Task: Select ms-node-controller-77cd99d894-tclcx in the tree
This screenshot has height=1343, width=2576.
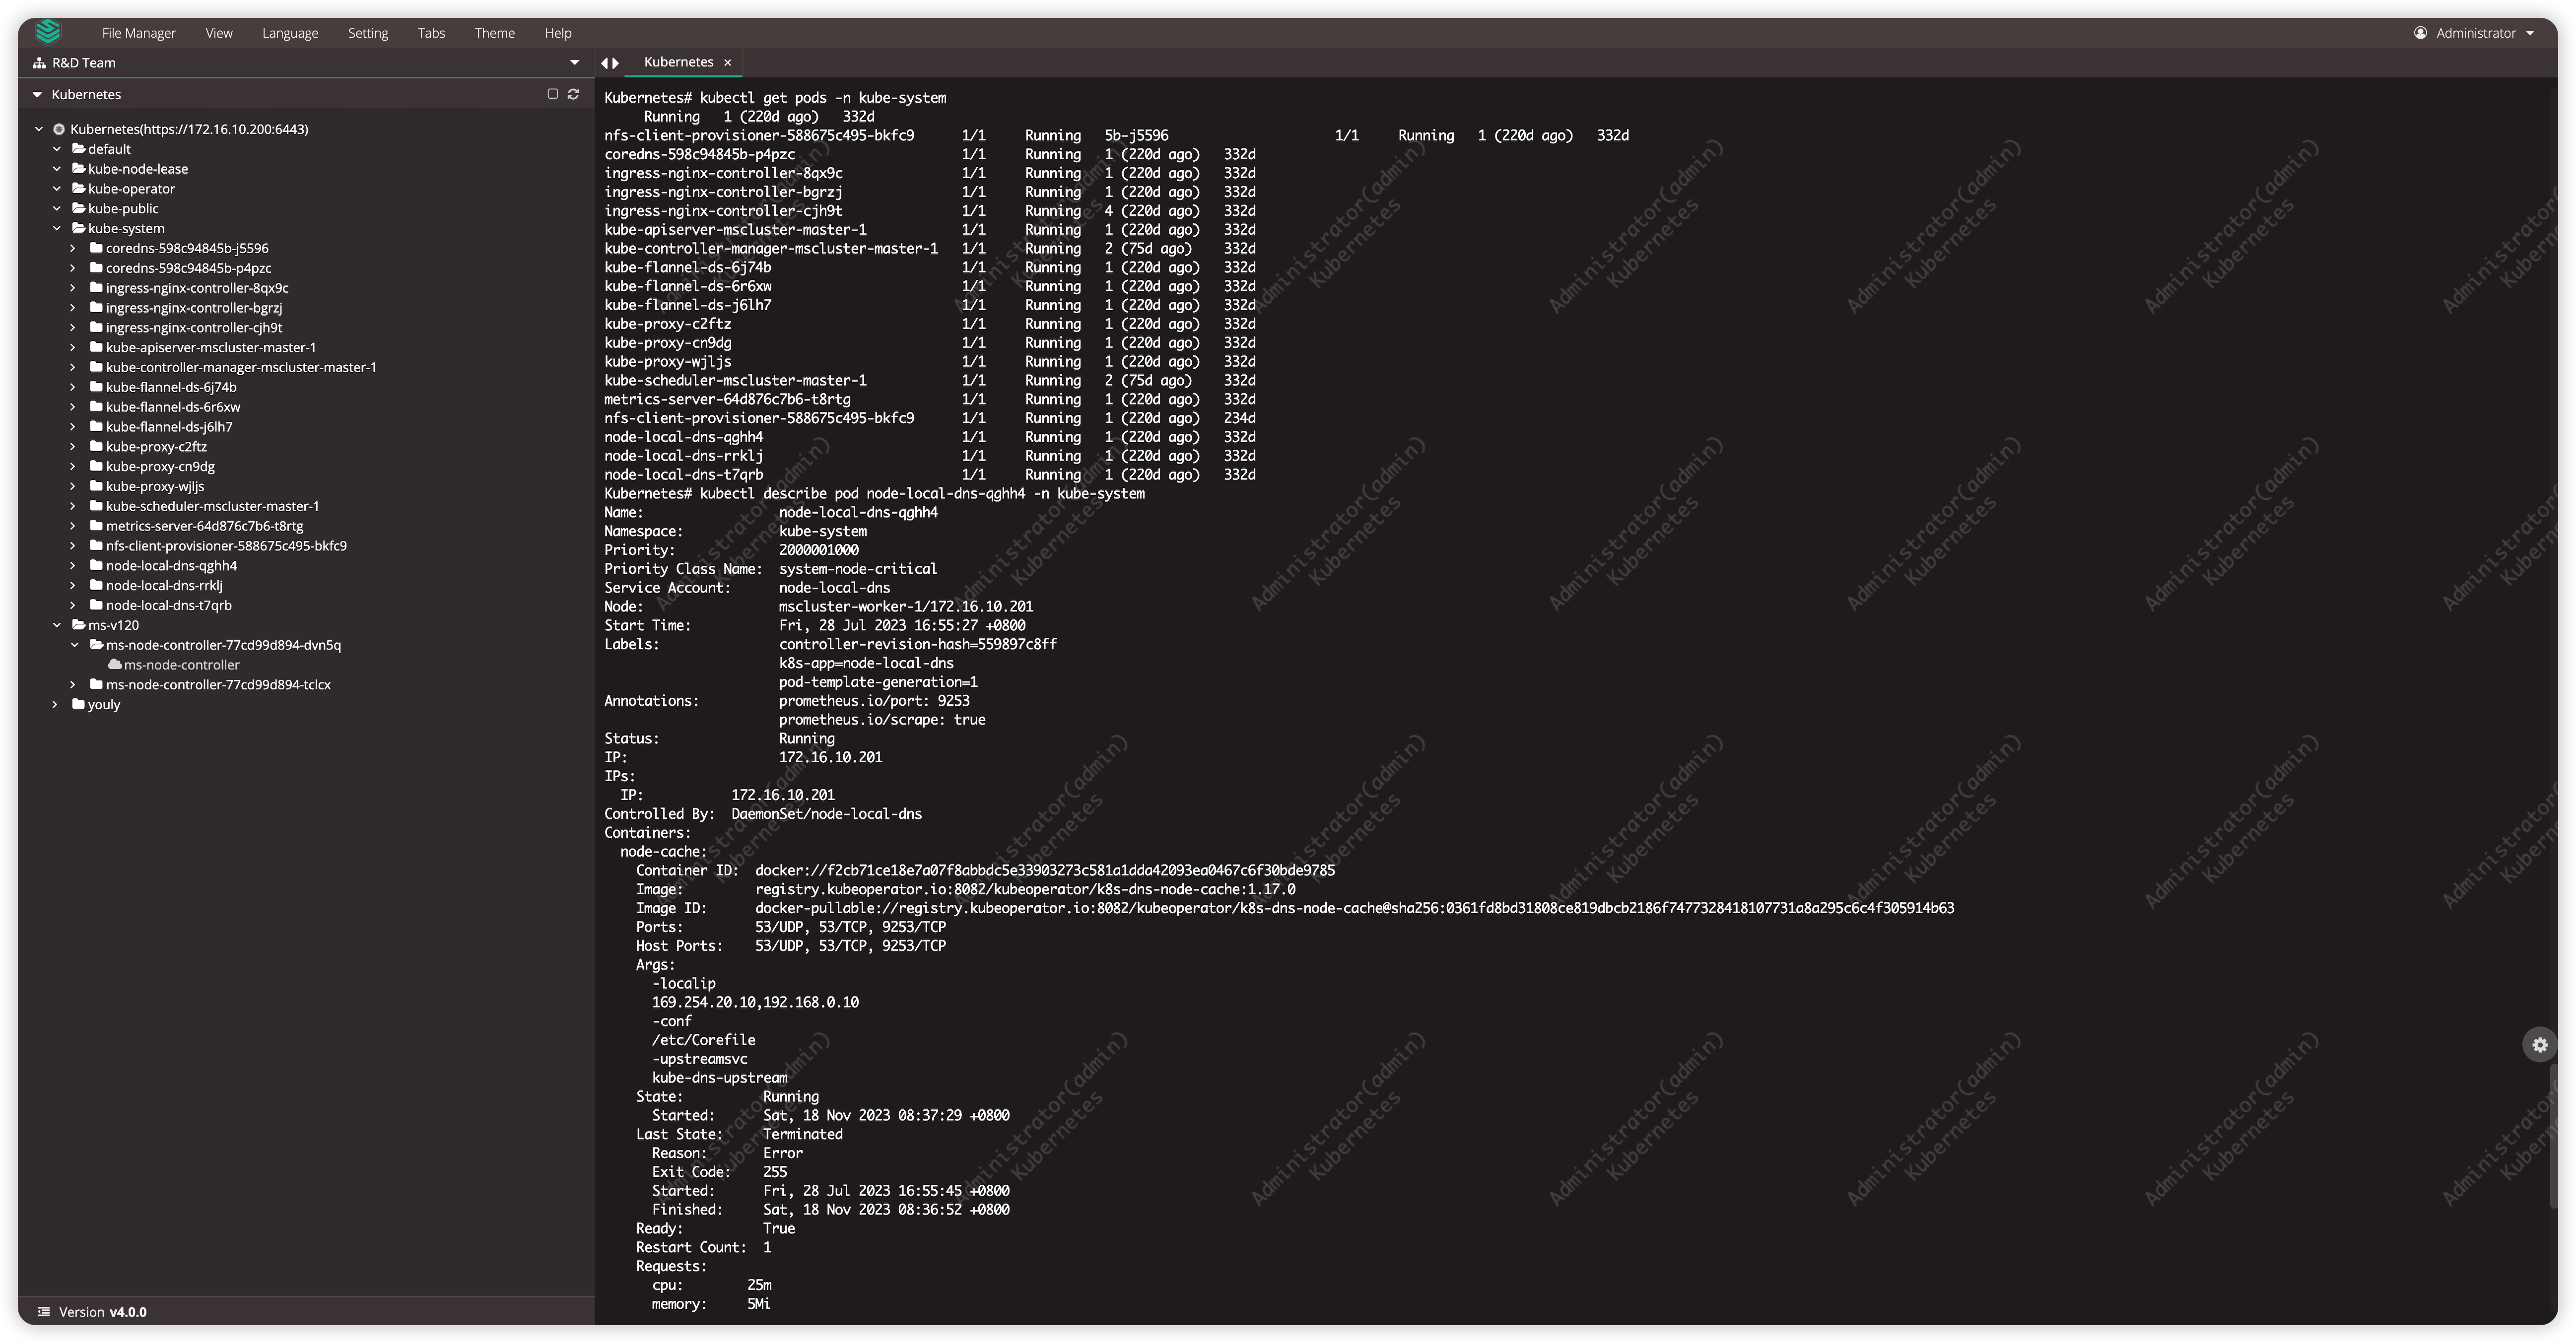Action: pyautogui.click(x=218, y=684)
